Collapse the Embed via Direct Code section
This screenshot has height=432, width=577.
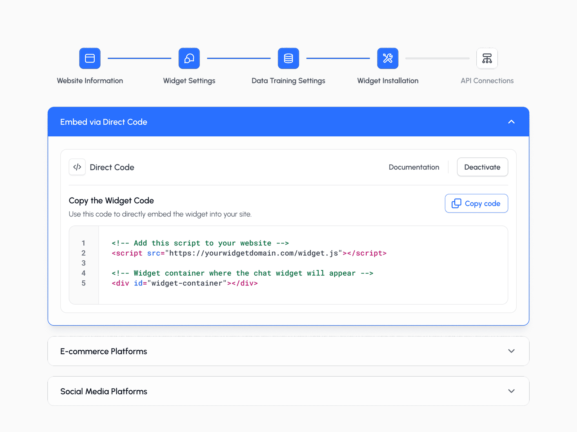(x=511, y=122)
